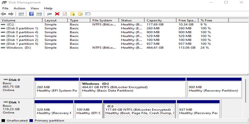Select Disk 1 529 MB Recovery partition block
The height and width of the screenshot is (124, 249).
(54, 109)
